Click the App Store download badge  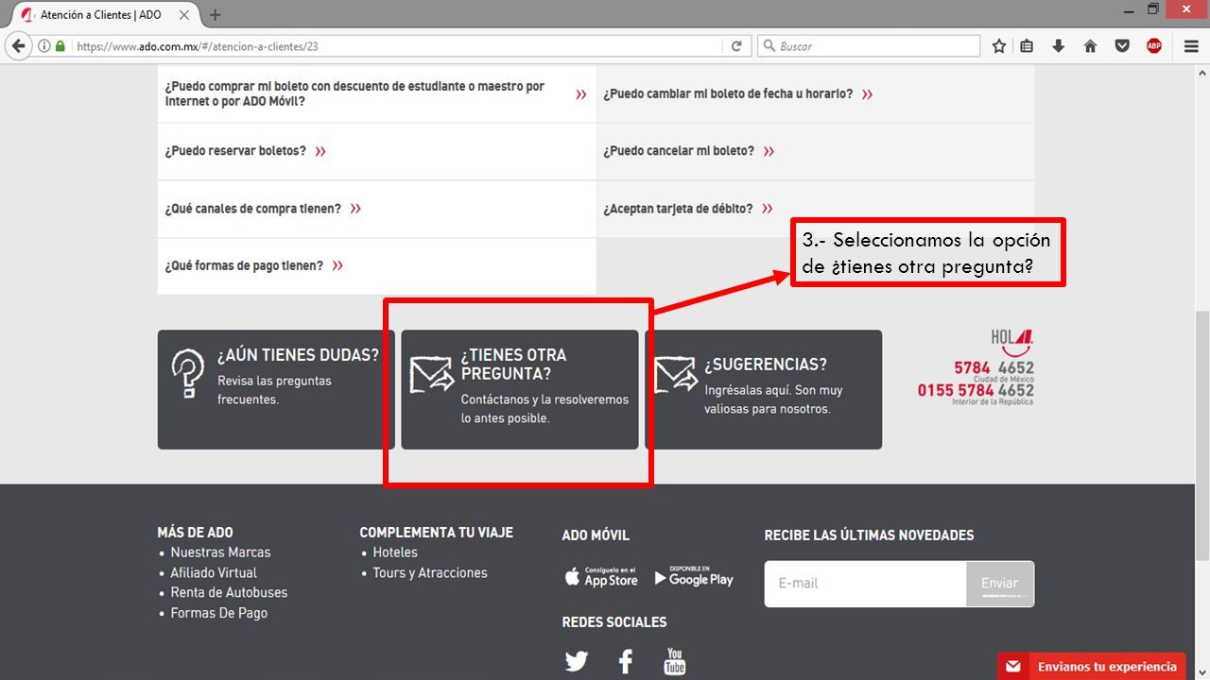pyautogui.click(x=601, y=577)
